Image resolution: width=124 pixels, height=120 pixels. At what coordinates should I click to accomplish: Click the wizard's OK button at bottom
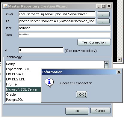(x=77, y=111)
